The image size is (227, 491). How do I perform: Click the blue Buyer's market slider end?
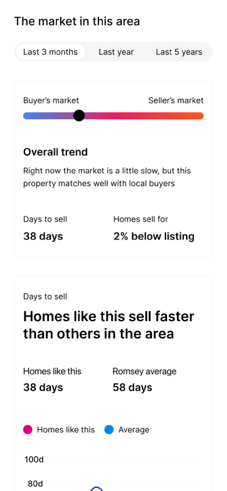click(x=28, y=116)
